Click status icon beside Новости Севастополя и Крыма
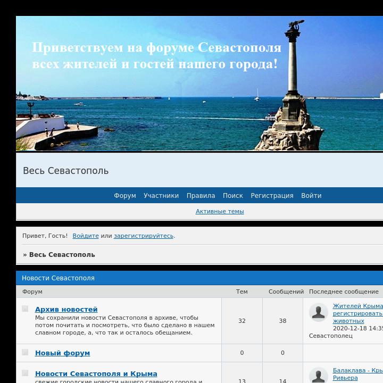The height and width of the screenshot is (383, 383). 25,373
